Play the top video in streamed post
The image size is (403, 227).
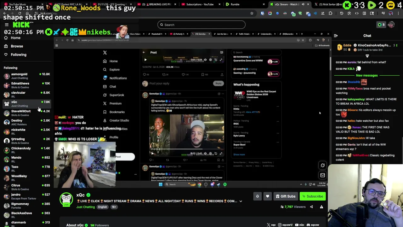145,60
